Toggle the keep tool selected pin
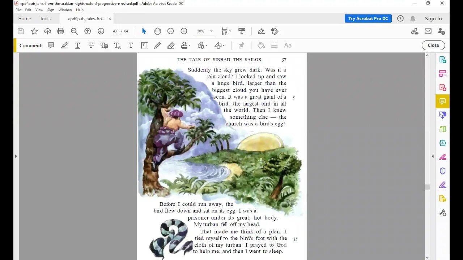 (241, 45)
